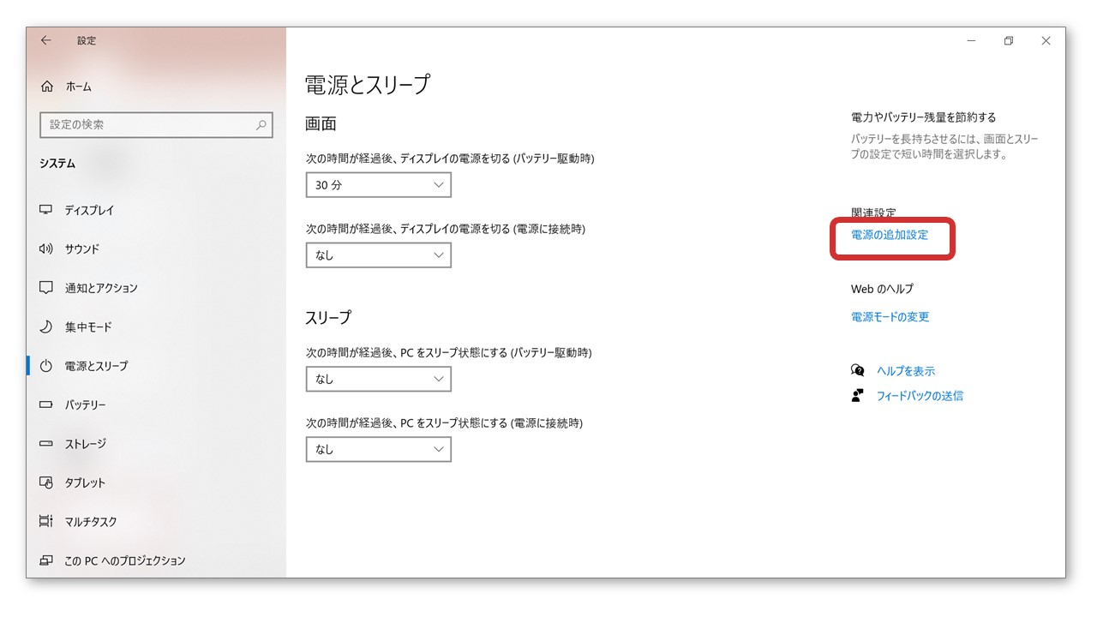This screenshot has height=617, width=1097.
Task: Click the 電源の追加設定 link
Action: point(889,235)
